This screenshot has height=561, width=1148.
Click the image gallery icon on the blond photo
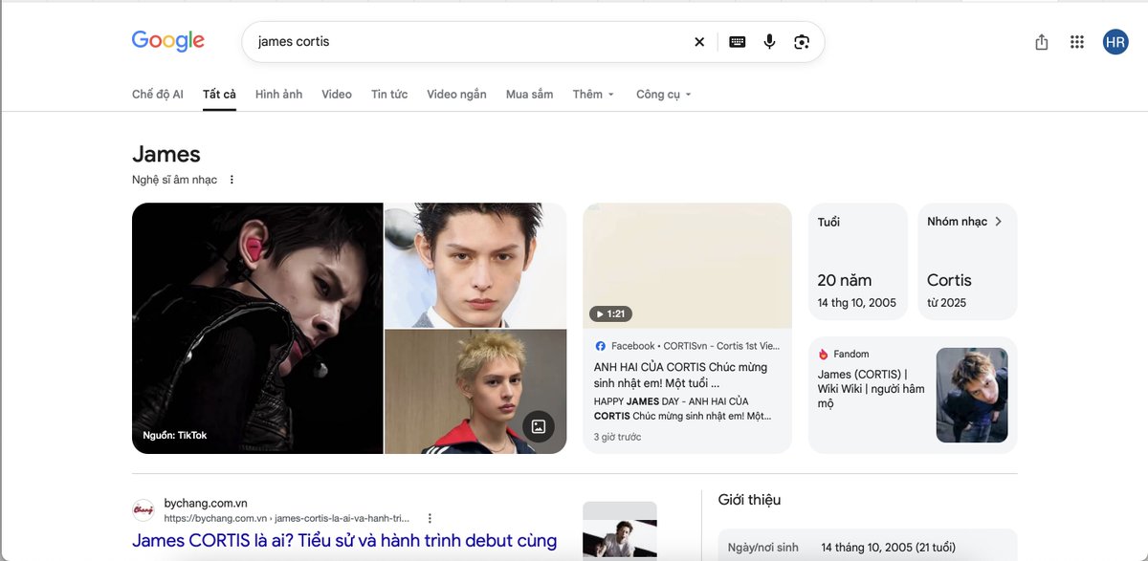[x=539, y=426]
